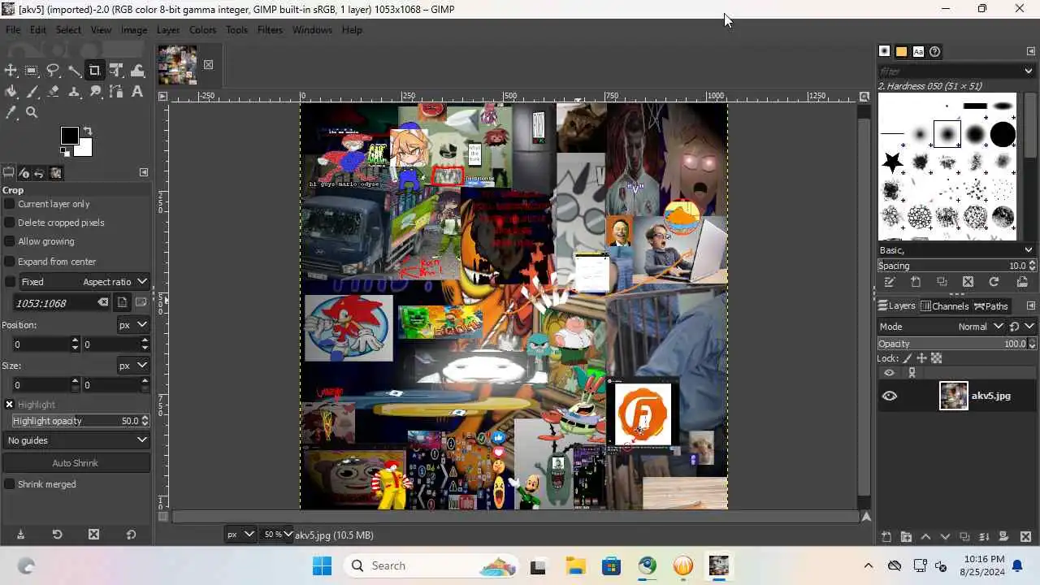
Task: Select the Paths tool
Action: 116,92
